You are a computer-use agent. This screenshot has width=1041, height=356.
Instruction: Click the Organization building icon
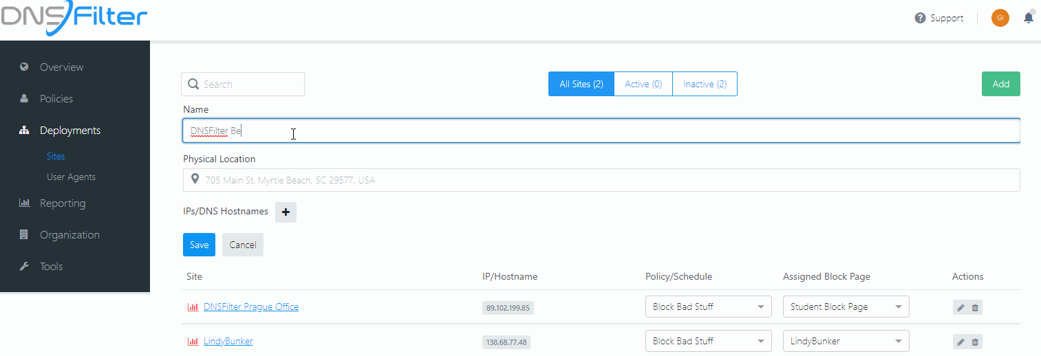[24, 234]
